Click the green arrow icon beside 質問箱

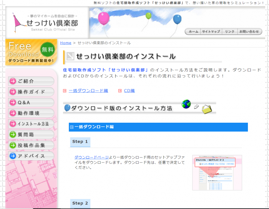[13, 135]
